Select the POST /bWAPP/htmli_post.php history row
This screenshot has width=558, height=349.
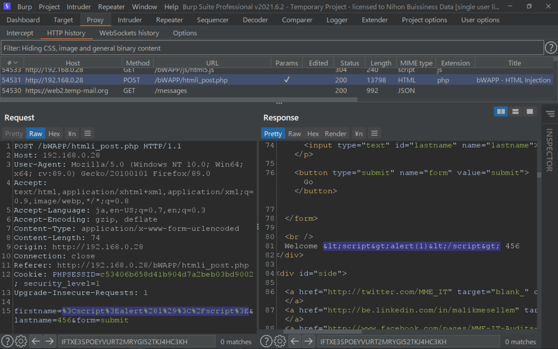277,80
